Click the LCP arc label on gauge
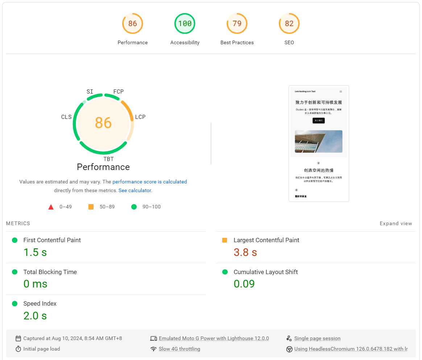This screenshot has width=422, height=360. 140,117
